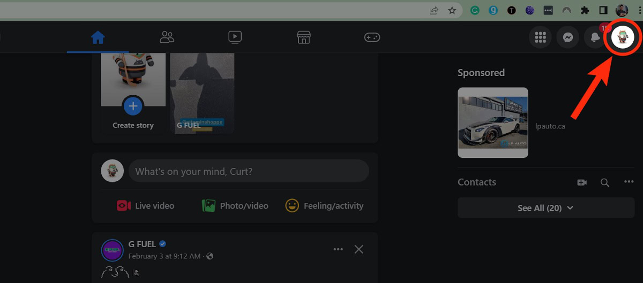Click the blue plus Create story button
The width and height of the screenshot is (643, 283).
pos(133,106)
